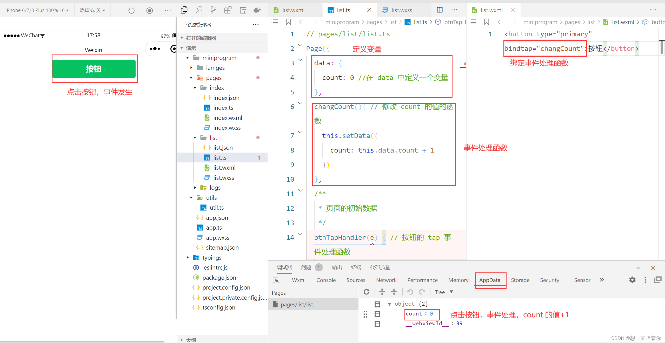This screenshot has width=665, height=343.
Task: Toggle the __webviewId__ row checkbox
Action: click(x=377, y=324)
